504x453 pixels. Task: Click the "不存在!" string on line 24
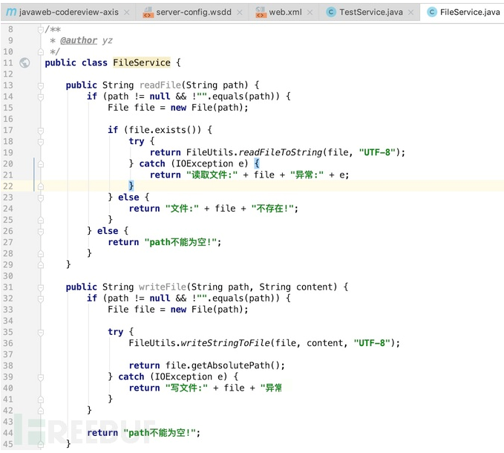click(272, 209)
